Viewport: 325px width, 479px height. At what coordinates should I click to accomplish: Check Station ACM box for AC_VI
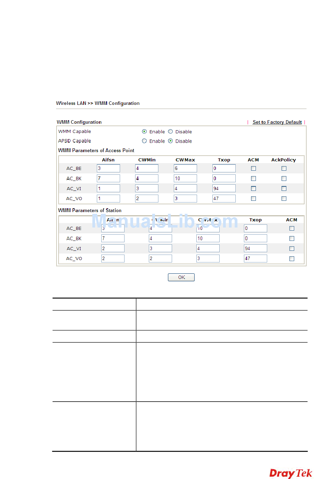[x=292, y=248]
